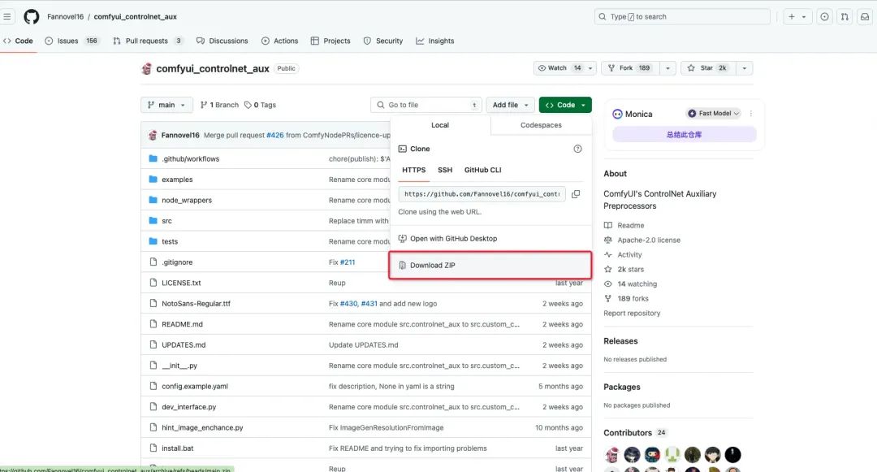
Task: Open hint_image_enchance.py file
Action: [x=202, y=428]
